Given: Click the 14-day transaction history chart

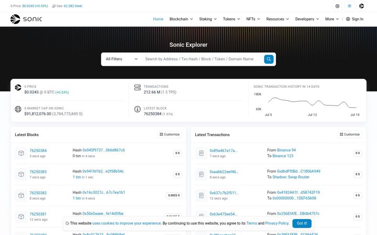Looking at the screenshot, I should tap(306, 103).
